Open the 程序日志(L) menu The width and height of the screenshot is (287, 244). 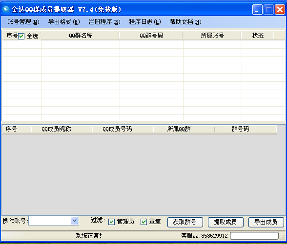[x=145, y=22]
